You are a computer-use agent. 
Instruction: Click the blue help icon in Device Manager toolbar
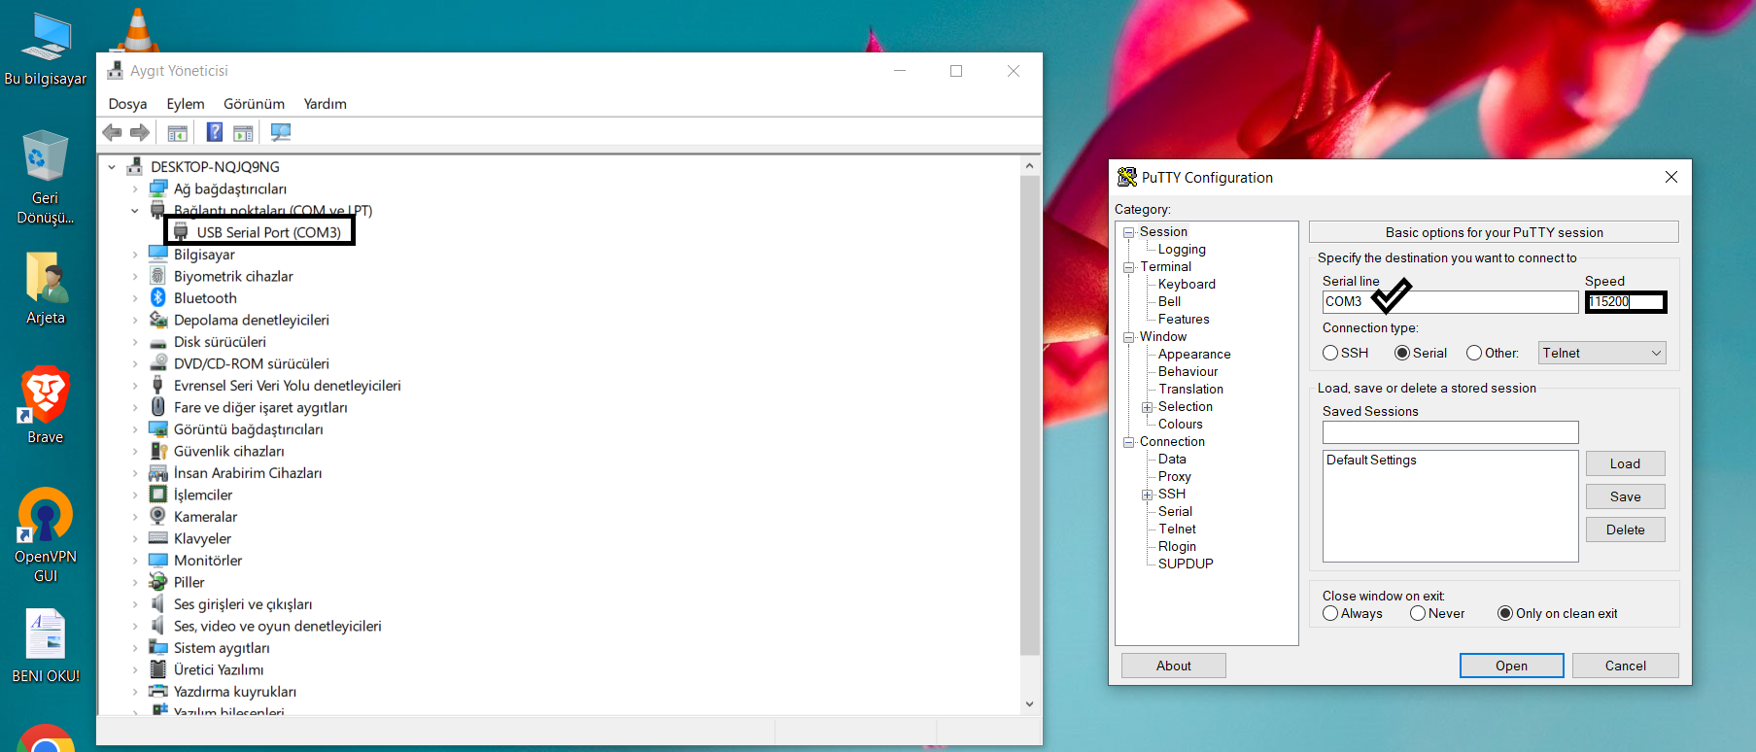point(215,132)
